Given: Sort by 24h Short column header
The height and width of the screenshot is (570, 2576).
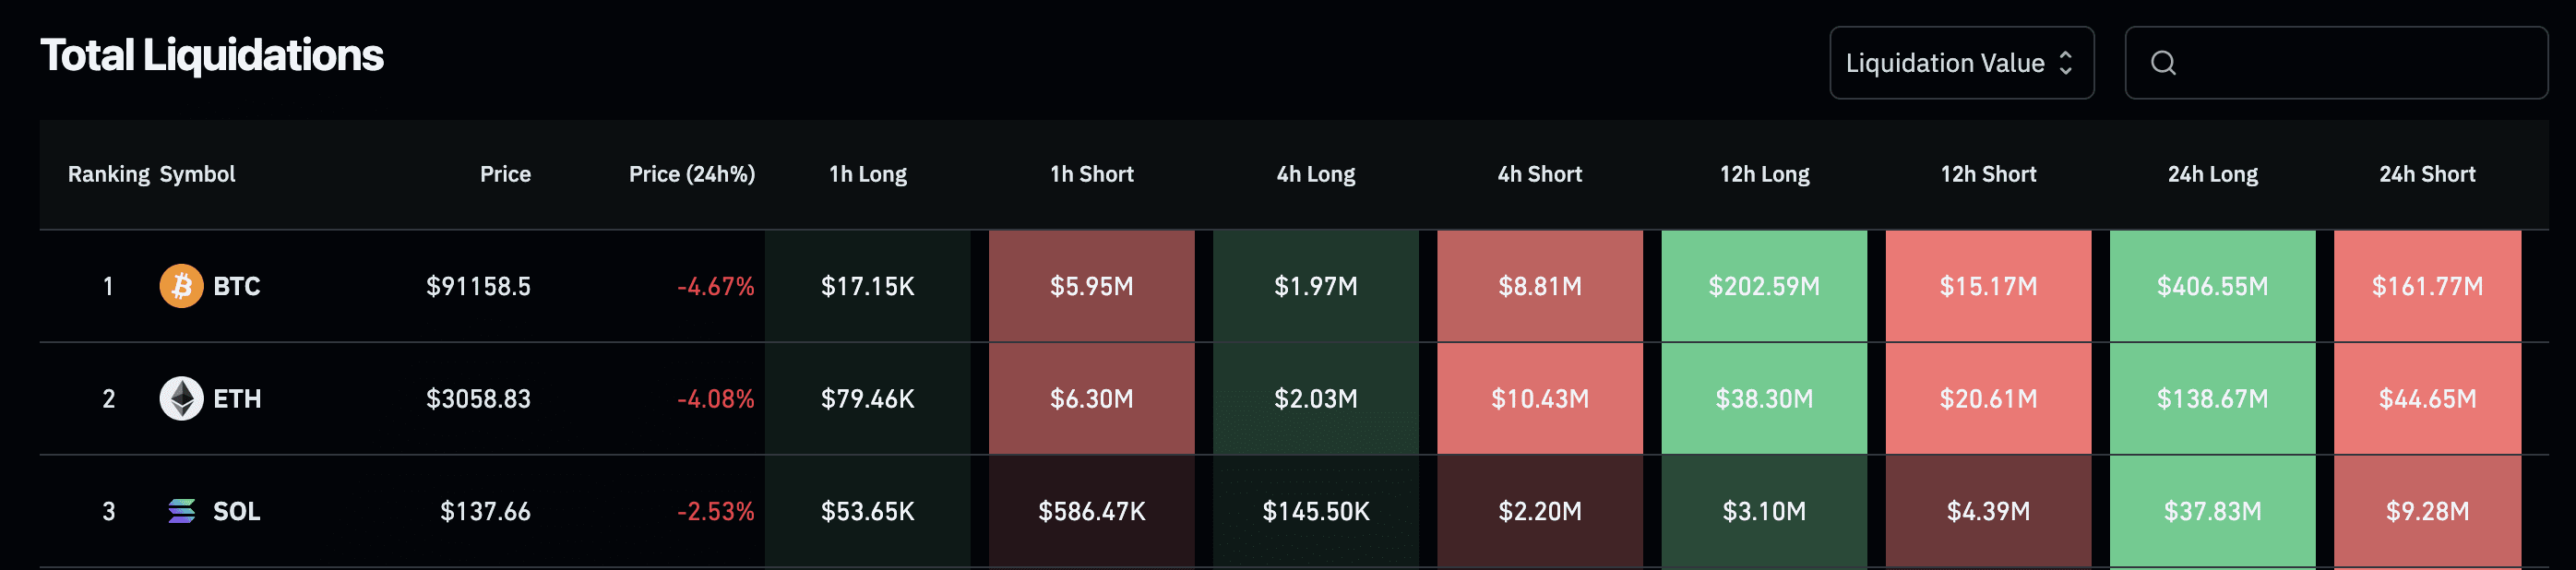Looking at the screenshot, I should coord(2427,174).
